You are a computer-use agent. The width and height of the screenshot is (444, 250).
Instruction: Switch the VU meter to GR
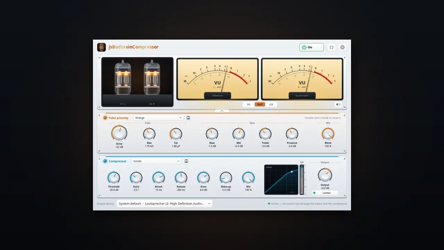click(x=271, y=104)
